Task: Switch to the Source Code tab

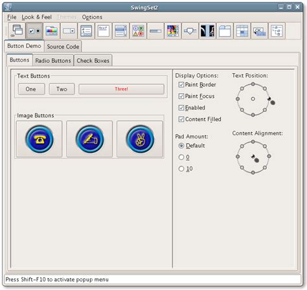Action: [x=63, y=47]
